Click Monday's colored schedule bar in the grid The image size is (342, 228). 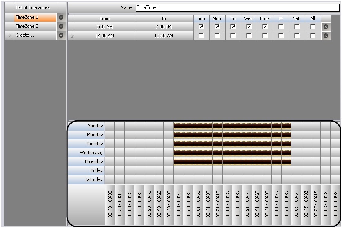point(232,135)
